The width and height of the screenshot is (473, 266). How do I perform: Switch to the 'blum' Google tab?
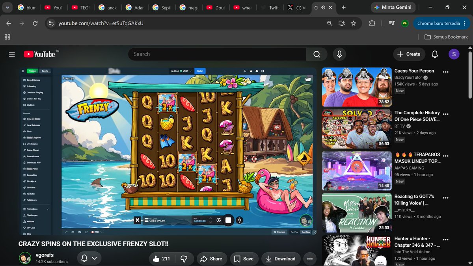point(28,7)
